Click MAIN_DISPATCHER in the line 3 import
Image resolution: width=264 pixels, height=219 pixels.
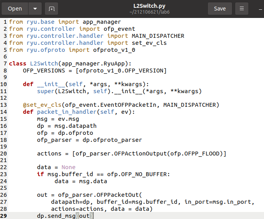click(155, 36)
